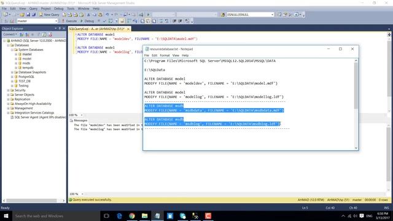393x221 pixels.
Task: Open Skype from the taskbar
Action: (x=183, y=215)
